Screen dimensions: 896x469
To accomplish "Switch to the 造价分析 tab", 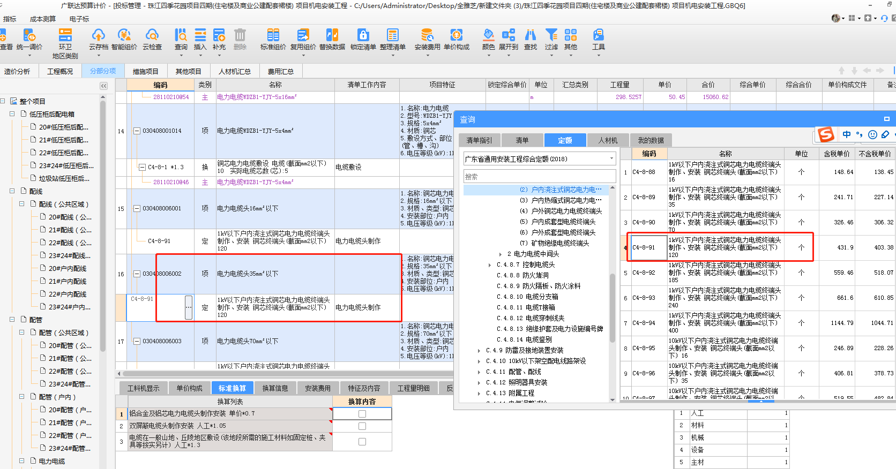I will coord(17,71).
